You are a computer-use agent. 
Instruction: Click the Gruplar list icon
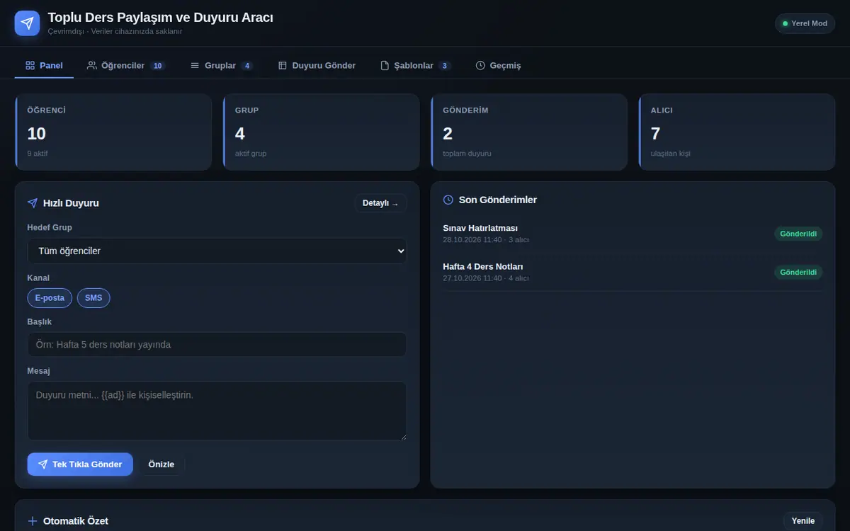point(195,65)
